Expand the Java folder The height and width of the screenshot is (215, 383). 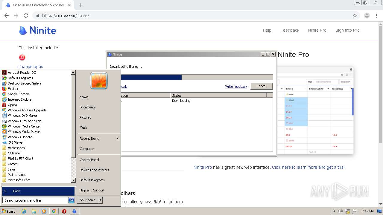[11, 169]
